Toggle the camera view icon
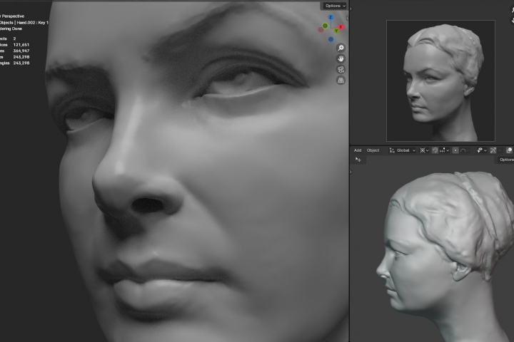 click(341, 69)
